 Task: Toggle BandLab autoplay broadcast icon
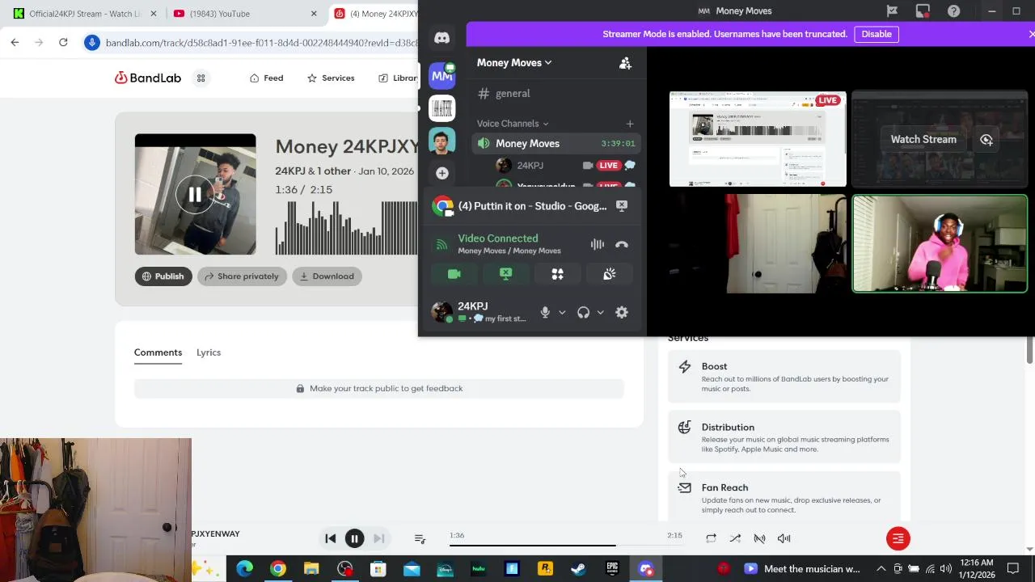[x=759, y=538]
